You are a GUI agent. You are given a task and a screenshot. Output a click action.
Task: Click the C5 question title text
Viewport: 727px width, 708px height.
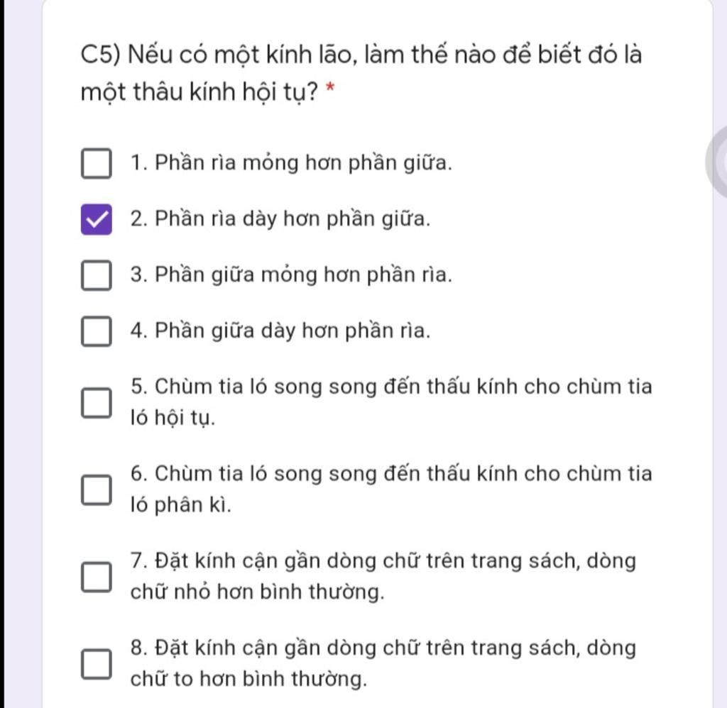pyautogui.click(x=361, y=73)
